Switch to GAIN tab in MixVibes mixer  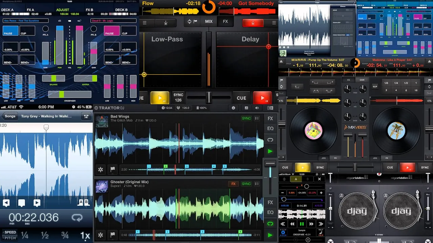(x=362, y=80)
